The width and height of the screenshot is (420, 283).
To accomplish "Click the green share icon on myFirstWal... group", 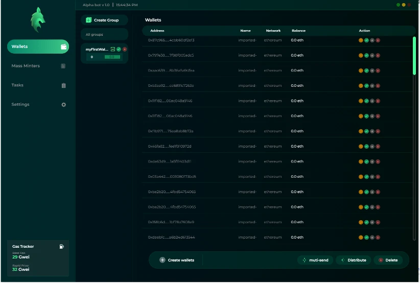I will tap(119, 49).
